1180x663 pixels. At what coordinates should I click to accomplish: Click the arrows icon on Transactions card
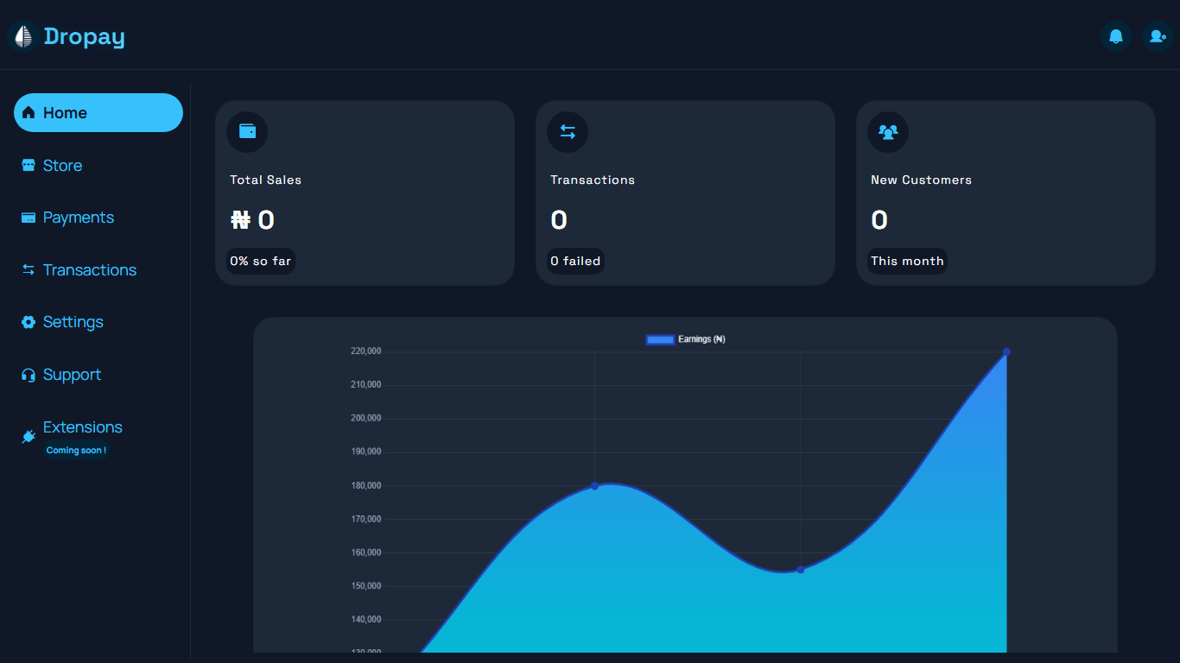[568, 131]
